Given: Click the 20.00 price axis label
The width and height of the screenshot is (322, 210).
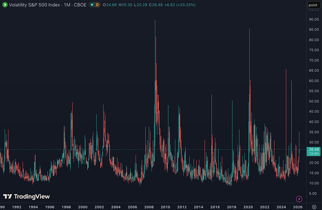Looking at the screenshot, I should coord(314,163).
